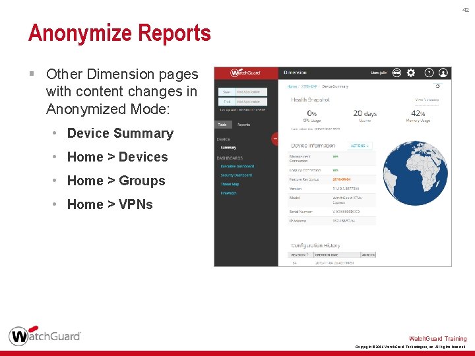Screen dimensions: 475x356
Task: Click the Management Connection status value
Action: 335,156
